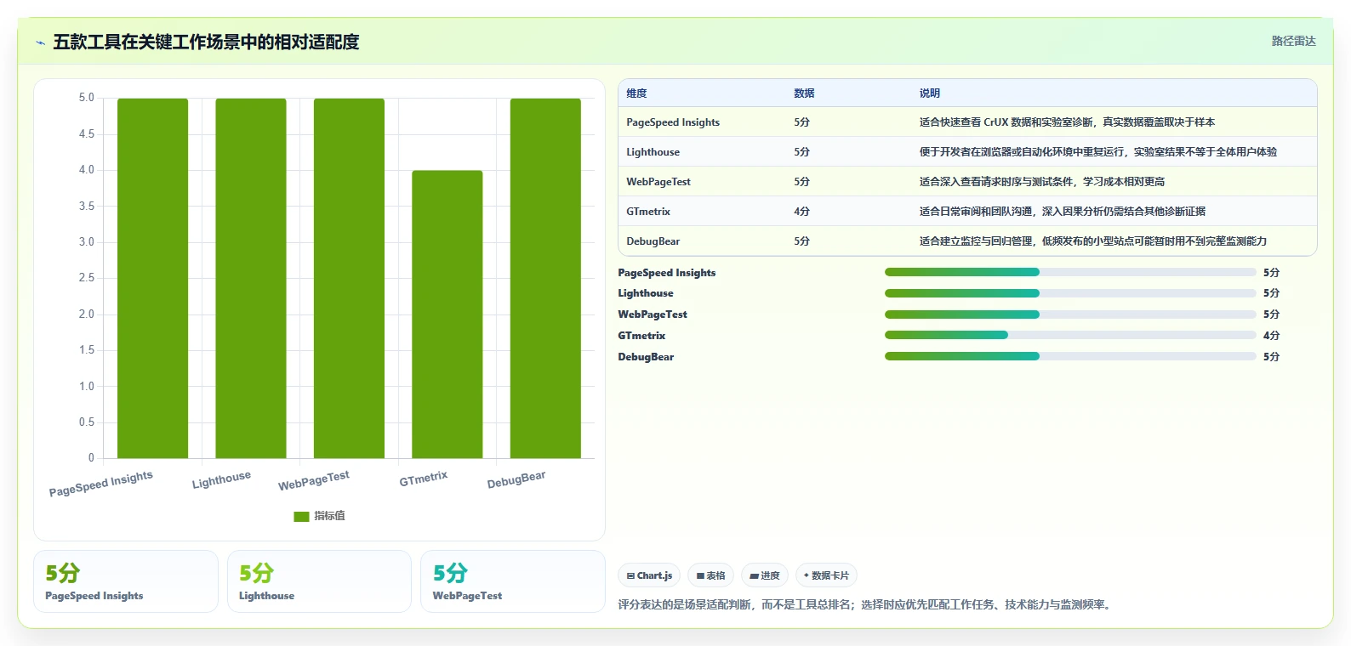Image resolution: width=1351 pixels, height=646 pixels.
Task: Click the 表格 chip
Action: coord(710,575)
